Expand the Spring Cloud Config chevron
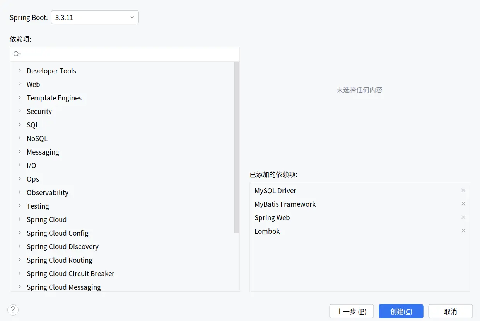The image size is (480, 321). (19, 233)
